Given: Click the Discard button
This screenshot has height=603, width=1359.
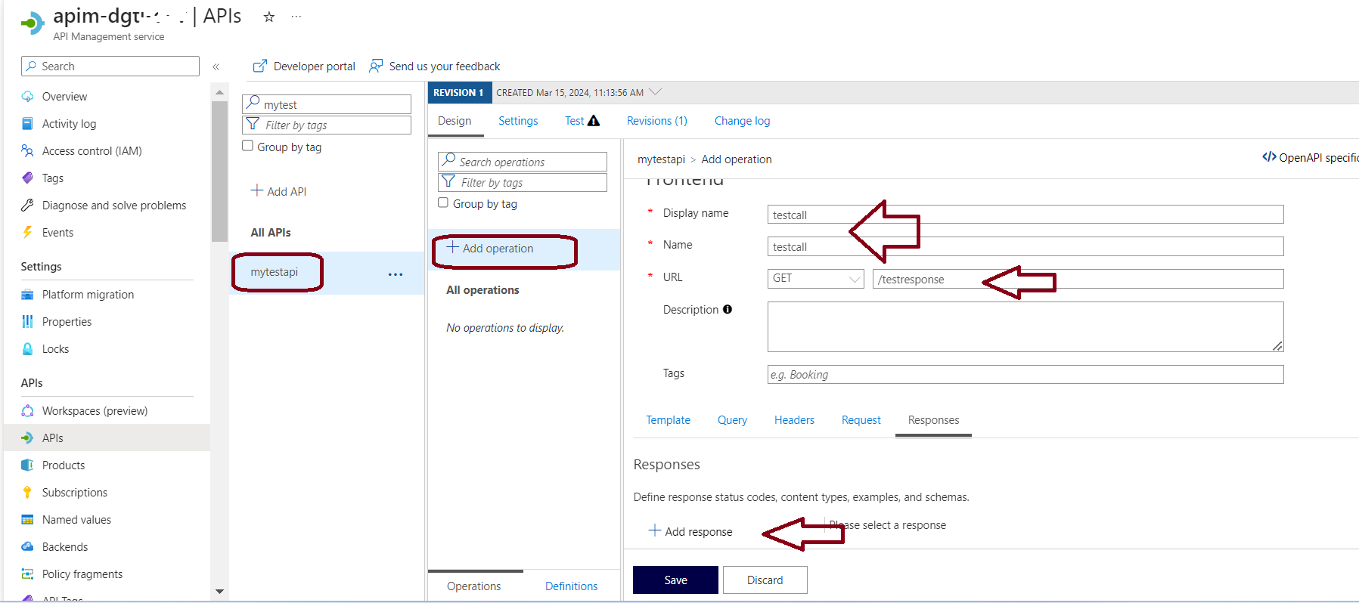Looking at the screenshot, I should pyautogui.click(x=765, y=580).
